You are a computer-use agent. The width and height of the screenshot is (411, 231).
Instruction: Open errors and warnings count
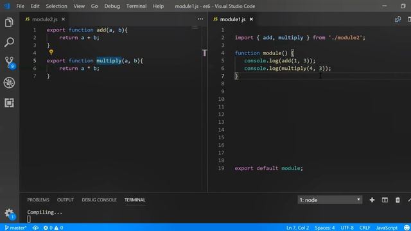(53, 228)
